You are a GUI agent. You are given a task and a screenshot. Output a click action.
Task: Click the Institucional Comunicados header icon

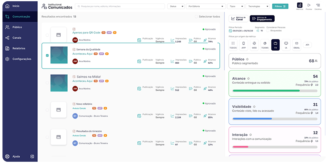point(44,6)
